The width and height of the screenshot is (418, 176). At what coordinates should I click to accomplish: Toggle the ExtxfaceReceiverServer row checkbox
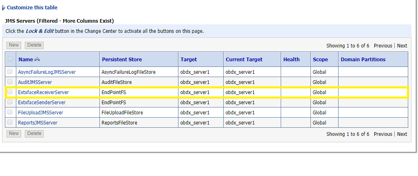pos(10,92)
